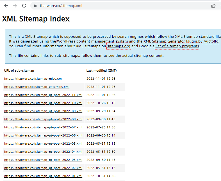The width and height of the screenshot is (221, 181).
Task: Select the date 2022-05-31 12:50
Action: (x=101, y=152)
